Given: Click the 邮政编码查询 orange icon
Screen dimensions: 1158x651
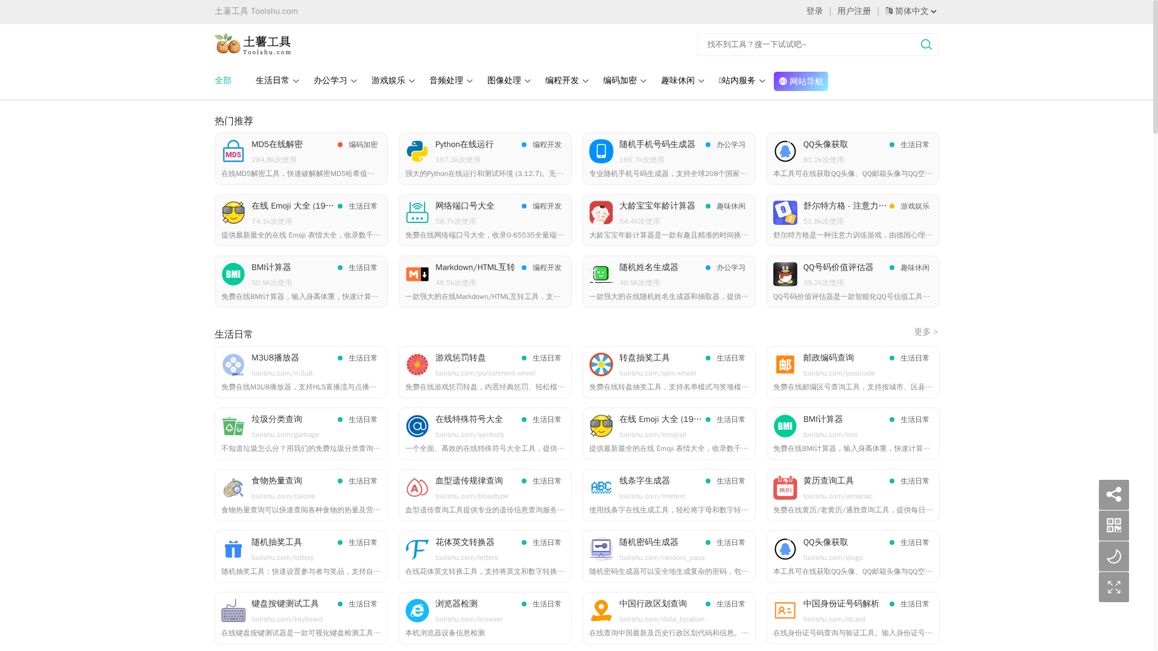Looking at the screenshot, I should tap(785, 365).
